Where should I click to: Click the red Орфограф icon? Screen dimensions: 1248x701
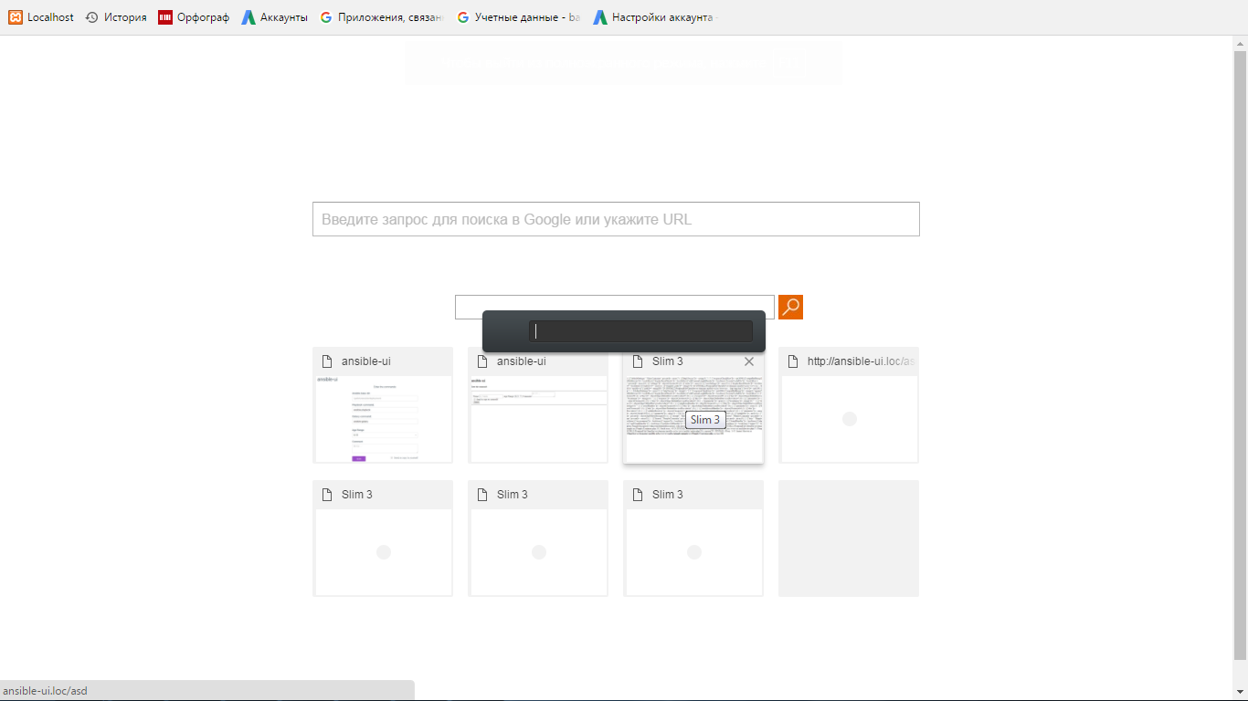[x=164, y=16]
